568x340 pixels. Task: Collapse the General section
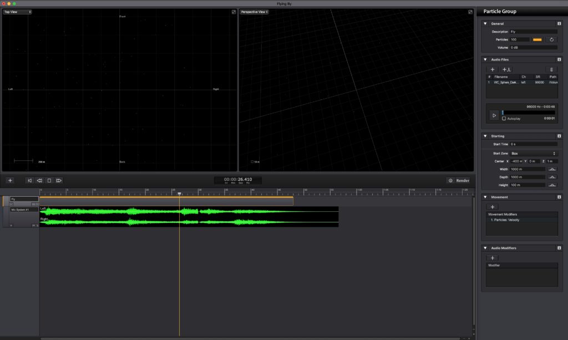pos(485,23)
